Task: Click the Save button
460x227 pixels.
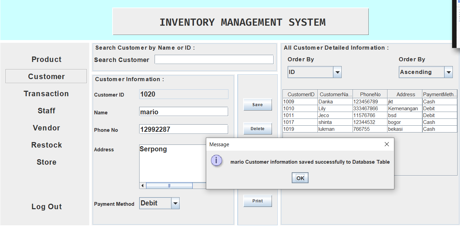Action: coord(258,105)
